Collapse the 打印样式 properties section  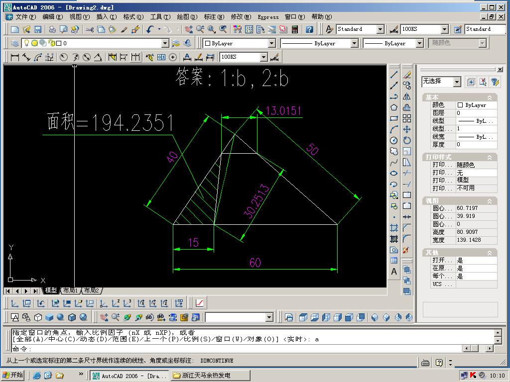point(489,157)
